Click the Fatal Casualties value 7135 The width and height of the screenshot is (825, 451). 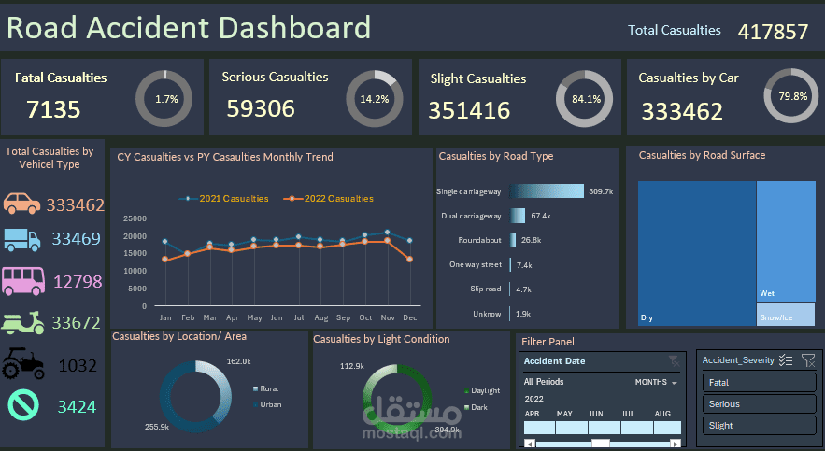pyautogui.click(x=53, y=109)
